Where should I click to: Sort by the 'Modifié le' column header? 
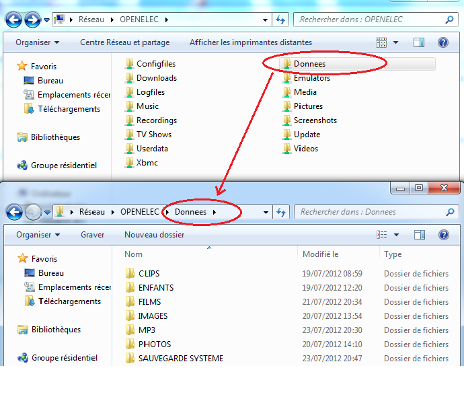click(321, 254)
